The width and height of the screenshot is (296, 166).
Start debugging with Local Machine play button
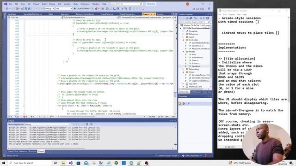[81, 9]
